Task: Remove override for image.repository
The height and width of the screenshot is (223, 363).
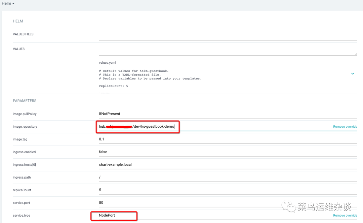Action: pos(345,127)
